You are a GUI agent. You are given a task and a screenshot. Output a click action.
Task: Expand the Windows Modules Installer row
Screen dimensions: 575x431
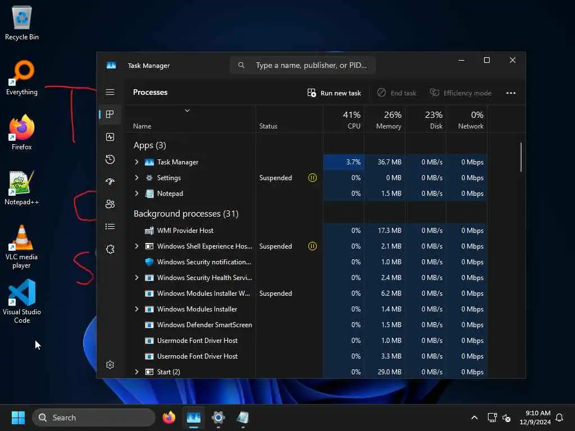click(x=137, y=309)
